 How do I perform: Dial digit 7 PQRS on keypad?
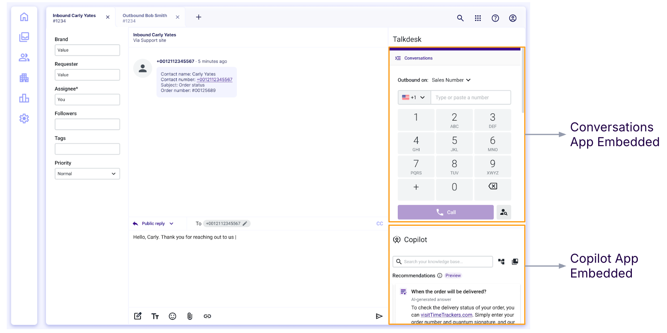pyautogui.click(x=416, y=166)
